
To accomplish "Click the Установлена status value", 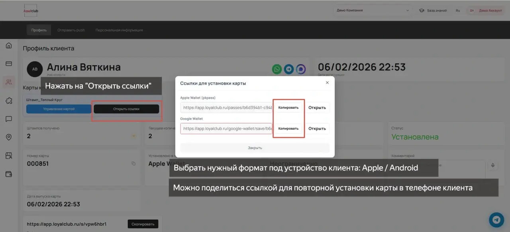I will tap(415, 136).
